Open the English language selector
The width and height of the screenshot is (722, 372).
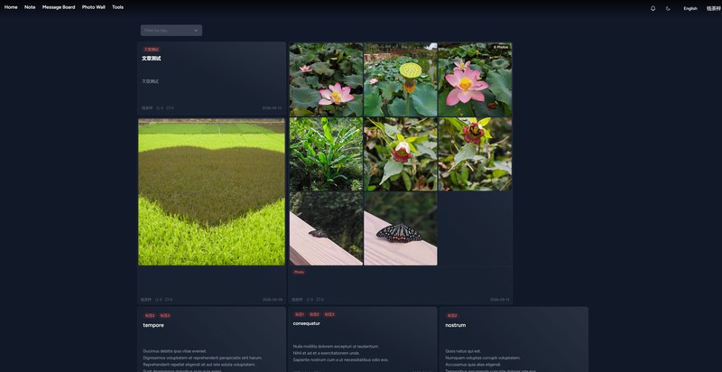tap(690, 8)
